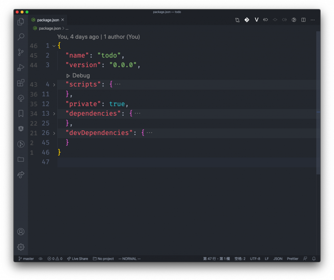Viewport: 334px width, 280px height.
Task: Click the "todo" string value
Action: click(109, 55)
